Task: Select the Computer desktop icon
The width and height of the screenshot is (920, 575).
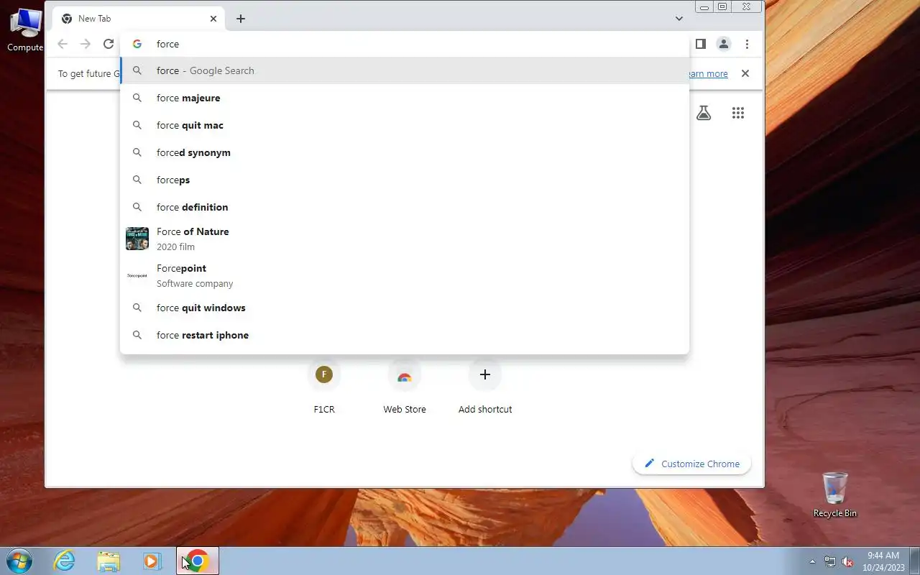Action: pyautogui.click(x=25, y=30)
